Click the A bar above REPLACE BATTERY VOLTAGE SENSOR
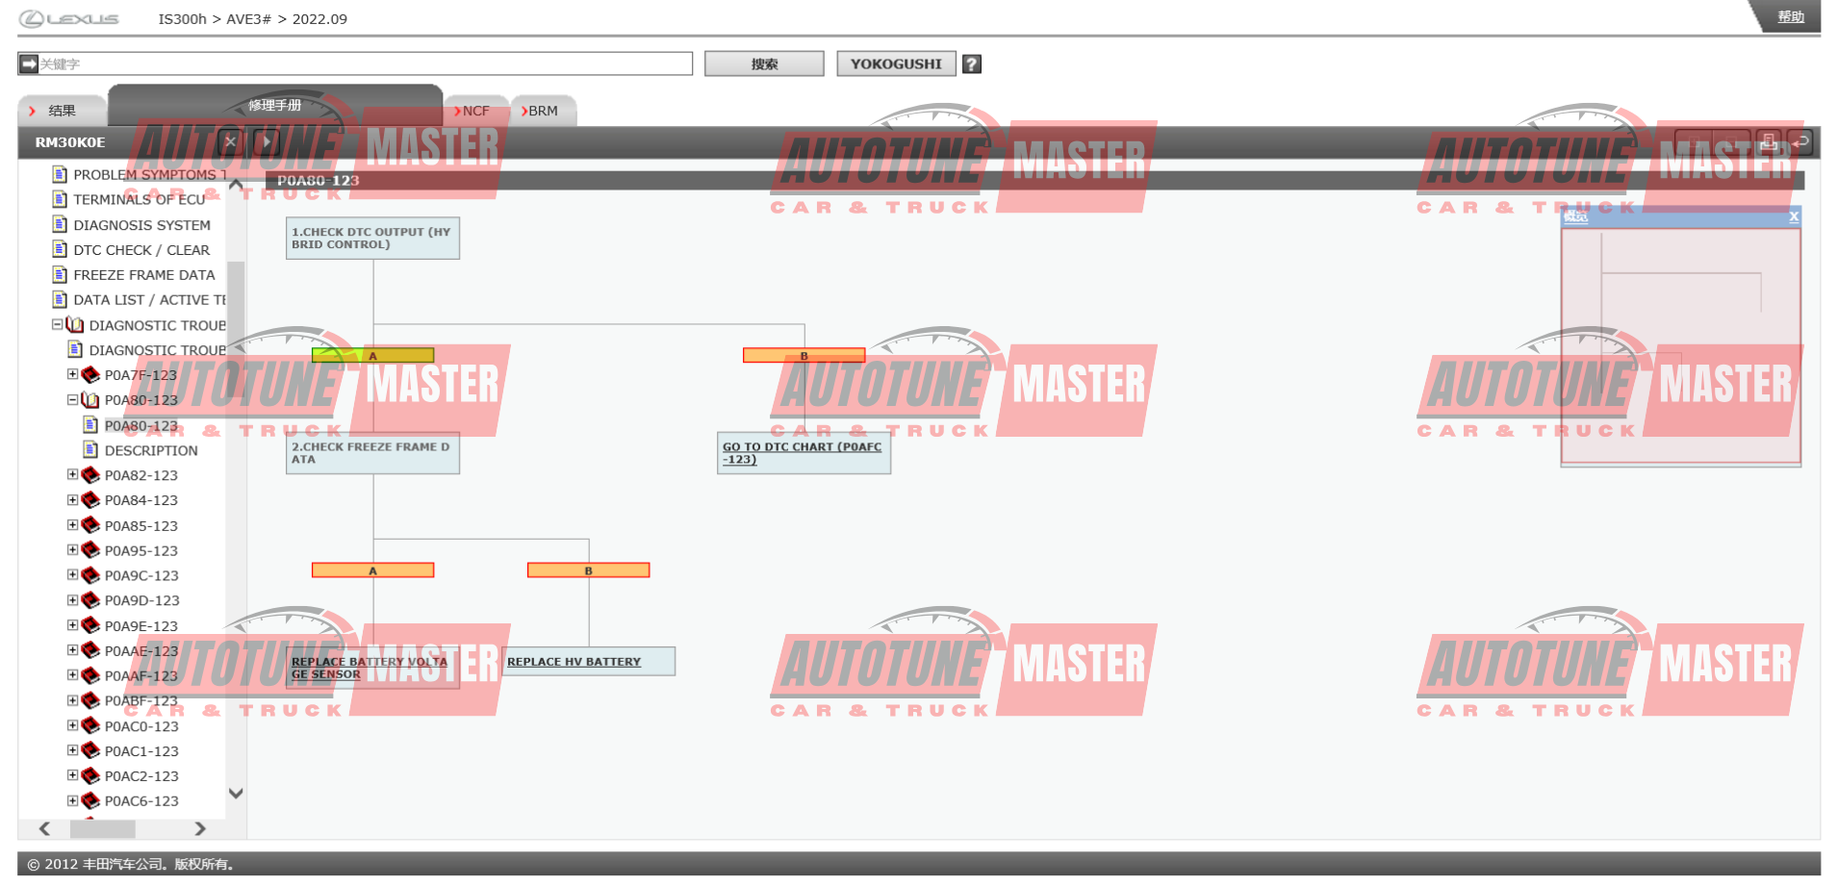This screenshot has height=886, width=1838. (x=372, y=570)
